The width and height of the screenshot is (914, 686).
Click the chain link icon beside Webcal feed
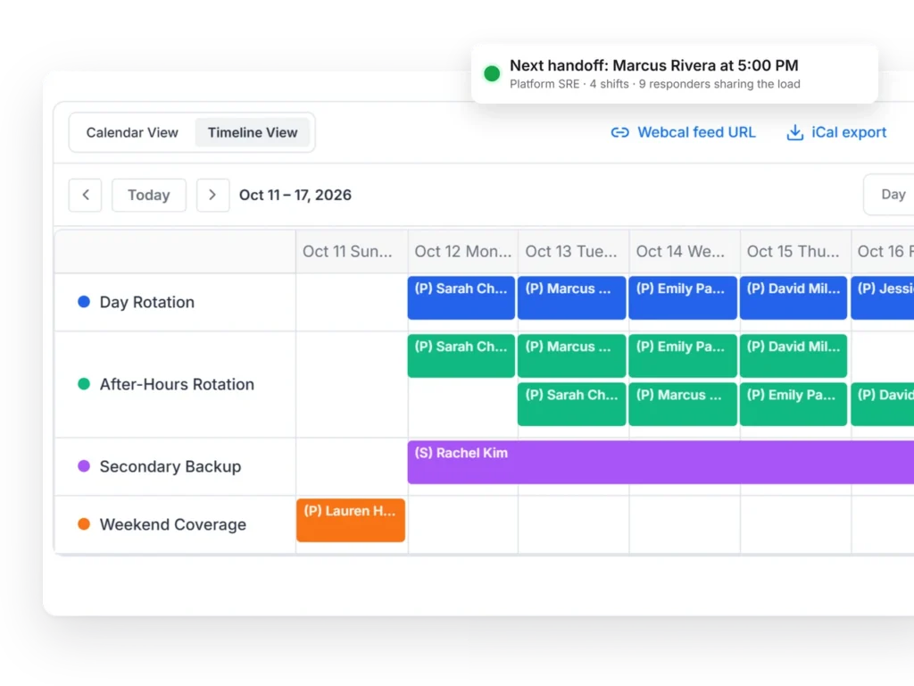[619, 132]
